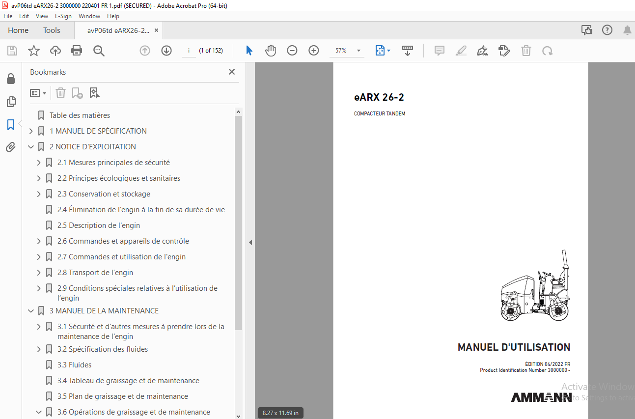Open the E-Sign menu
Screen dimensions: 635x419
pos(63,16)
